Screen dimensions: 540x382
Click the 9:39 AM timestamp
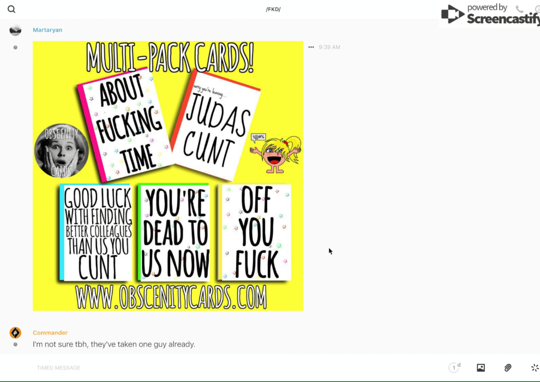[x=329, y=47]
